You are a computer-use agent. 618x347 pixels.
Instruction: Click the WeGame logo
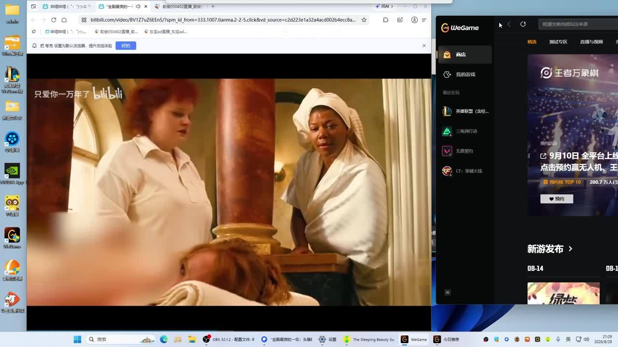460,28
